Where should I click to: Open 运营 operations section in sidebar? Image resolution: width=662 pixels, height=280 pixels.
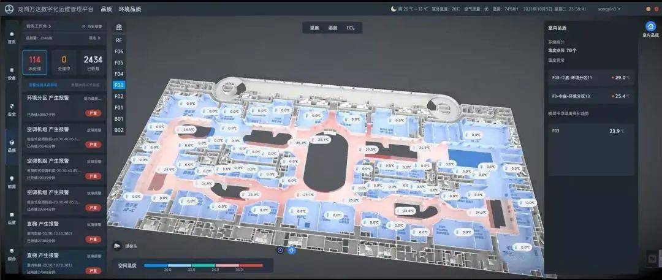(11, 218)
